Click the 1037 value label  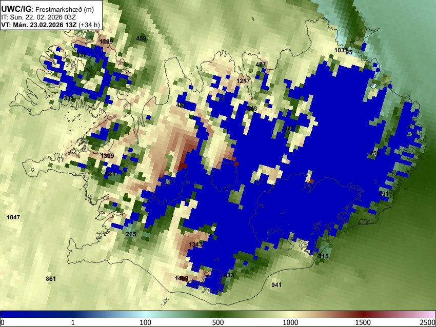pos(341,50)
